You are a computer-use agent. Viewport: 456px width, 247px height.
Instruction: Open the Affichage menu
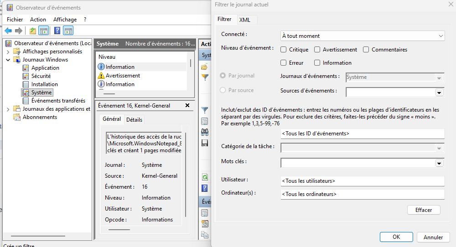tap(65, 20)
